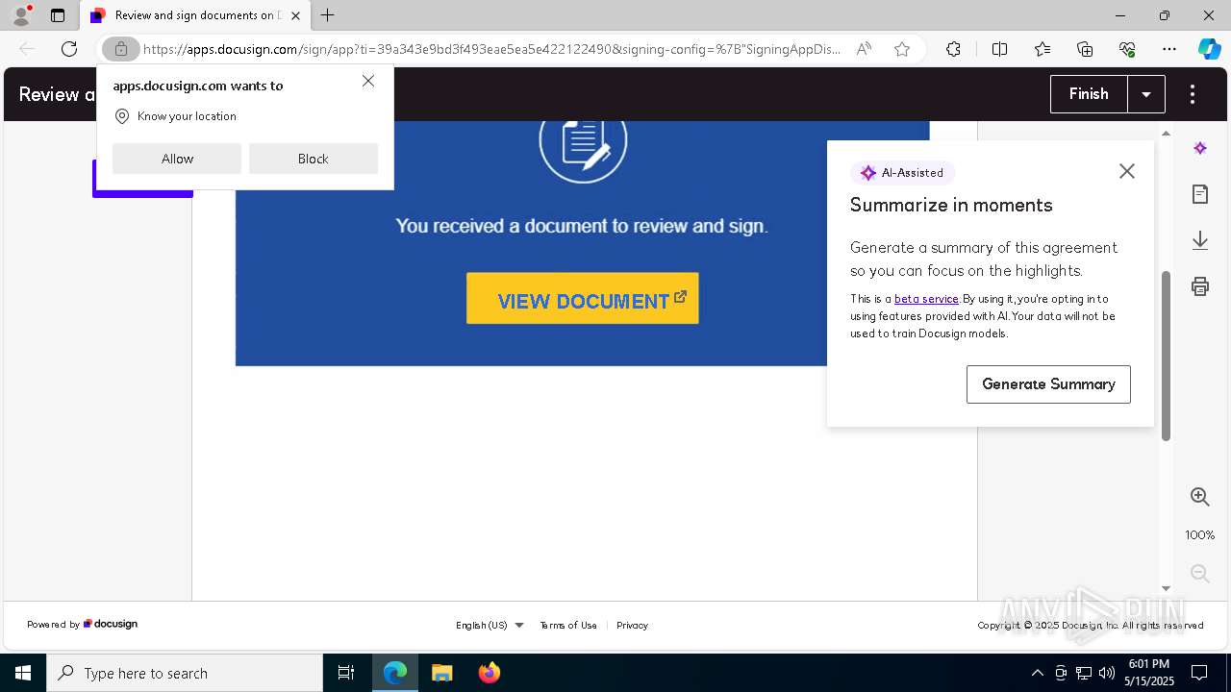Open Terms of Use link
The image size is (1231, 692).
pyautogui.click(x=568, y=625)
